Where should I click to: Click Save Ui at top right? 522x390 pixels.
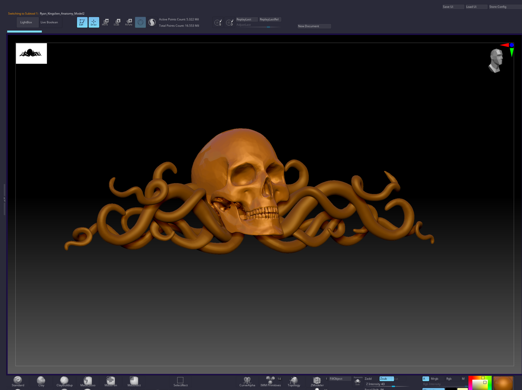(x=453, y=7)
